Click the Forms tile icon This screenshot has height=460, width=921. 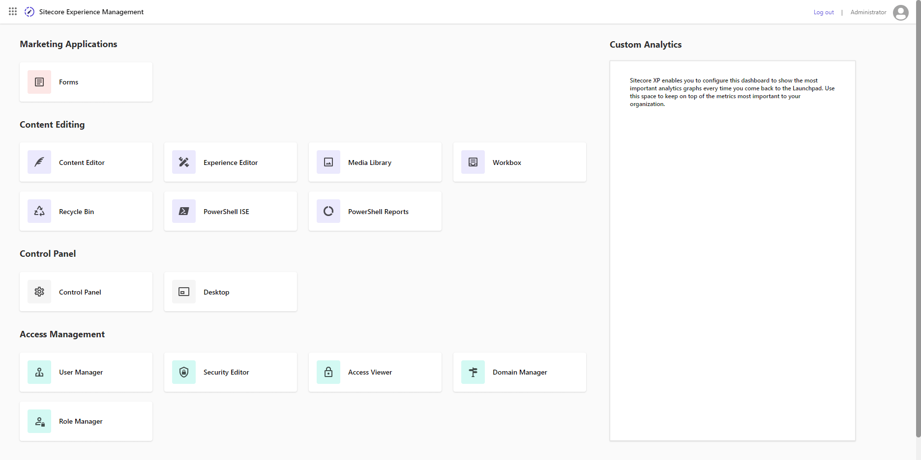point(39,82)
